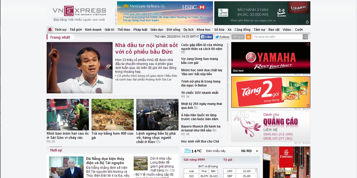This screenshot has height=178, width=357.
Task: Open the comments icon under Sài Gòn smoke story
Action: coord(49,141)
